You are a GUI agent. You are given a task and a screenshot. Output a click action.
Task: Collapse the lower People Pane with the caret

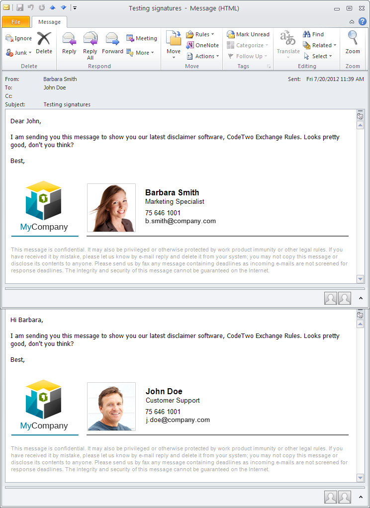[x=361, y=497]
